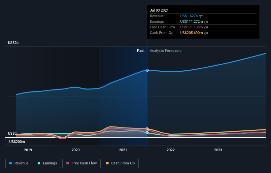Select the 2022 x-axis label
Viewport: 271px width, 173px height.
(x=171, y=150)
